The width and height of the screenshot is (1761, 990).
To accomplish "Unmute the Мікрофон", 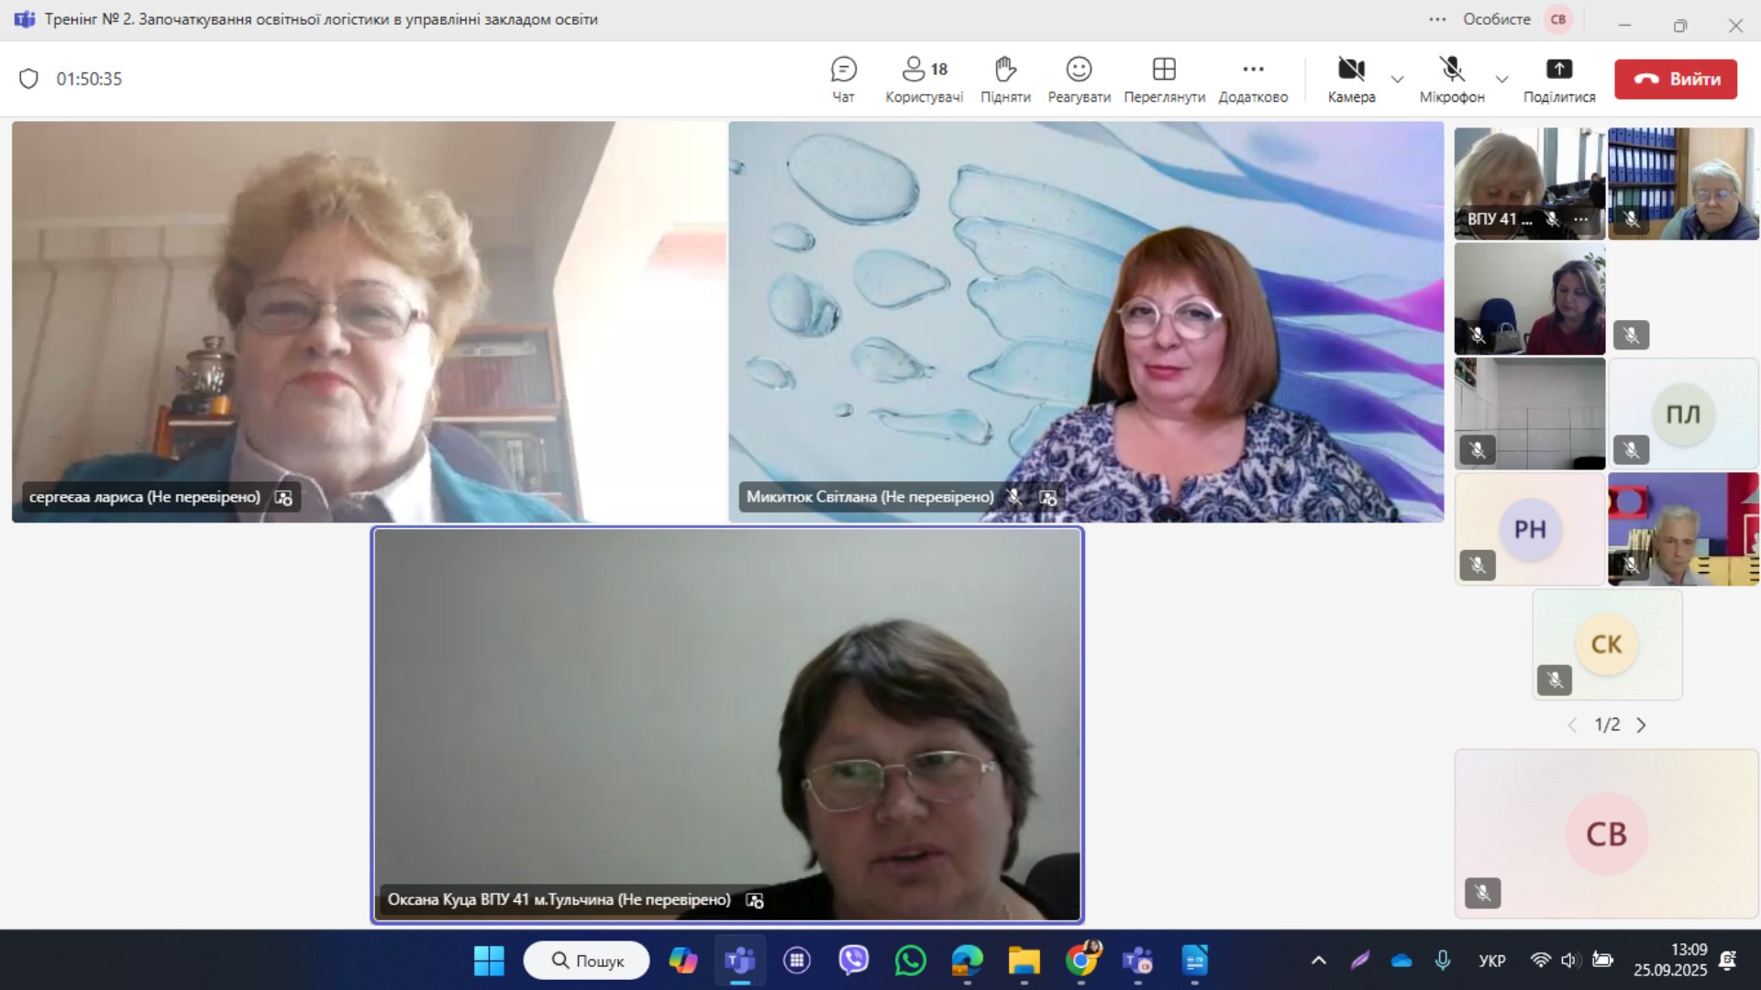I will (x=1451, y=79).
